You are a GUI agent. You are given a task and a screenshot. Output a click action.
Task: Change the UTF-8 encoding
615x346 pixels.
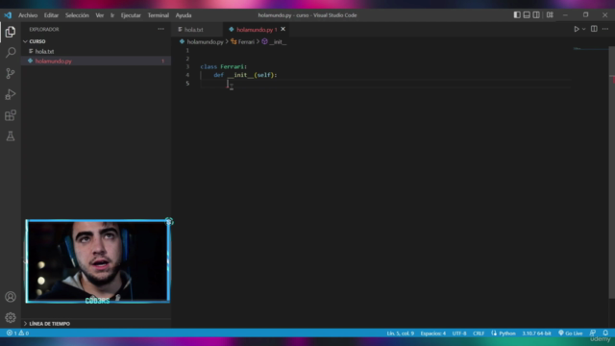[459, 334]
